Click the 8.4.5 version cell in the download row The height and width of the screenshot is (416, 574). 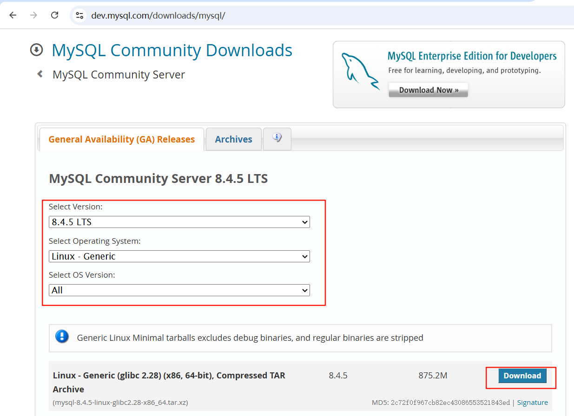click(x=338, y=375)
